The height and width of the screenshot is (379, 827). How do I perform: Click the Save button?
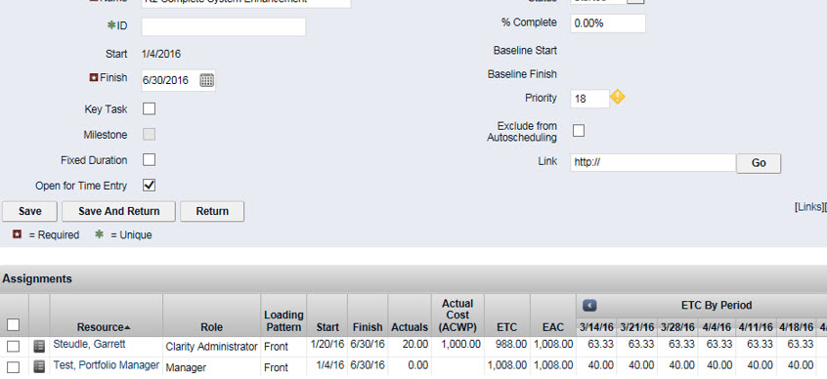pyautogui.click(x=30, y=211)
